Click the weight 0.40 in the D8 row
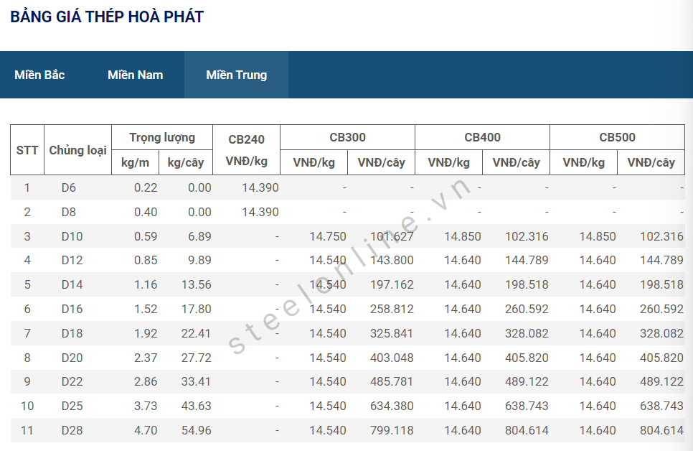The image size is (693, 451). [146, 212]
